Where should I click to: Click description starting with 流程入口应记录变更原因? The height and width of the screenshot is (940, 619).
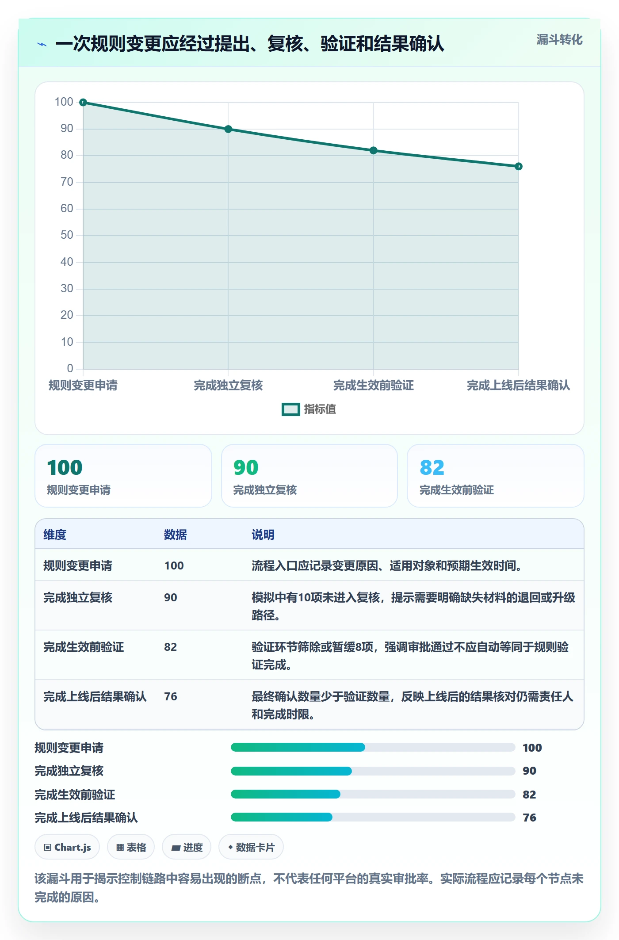[x=387, y=566]
